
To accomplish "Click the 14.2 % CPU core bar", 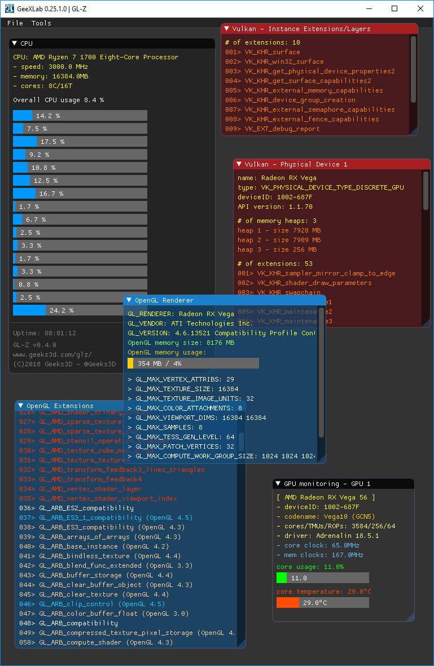I will 80,116.
